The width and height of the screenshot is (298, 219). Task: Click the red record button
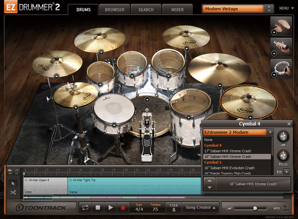[123, 207]
